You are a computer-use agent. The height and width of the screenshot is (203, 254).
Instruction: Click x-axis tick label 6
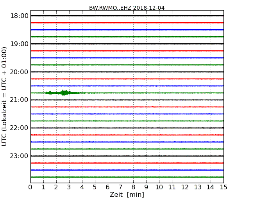pos(107,187)
